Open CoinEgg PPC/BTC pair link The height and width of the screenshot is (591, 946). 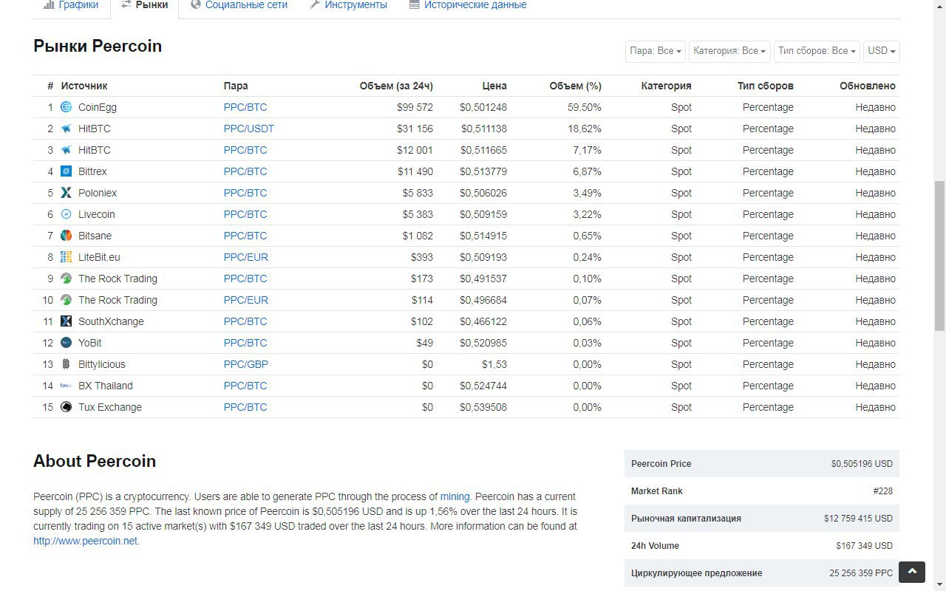click(x=245, y=107)
